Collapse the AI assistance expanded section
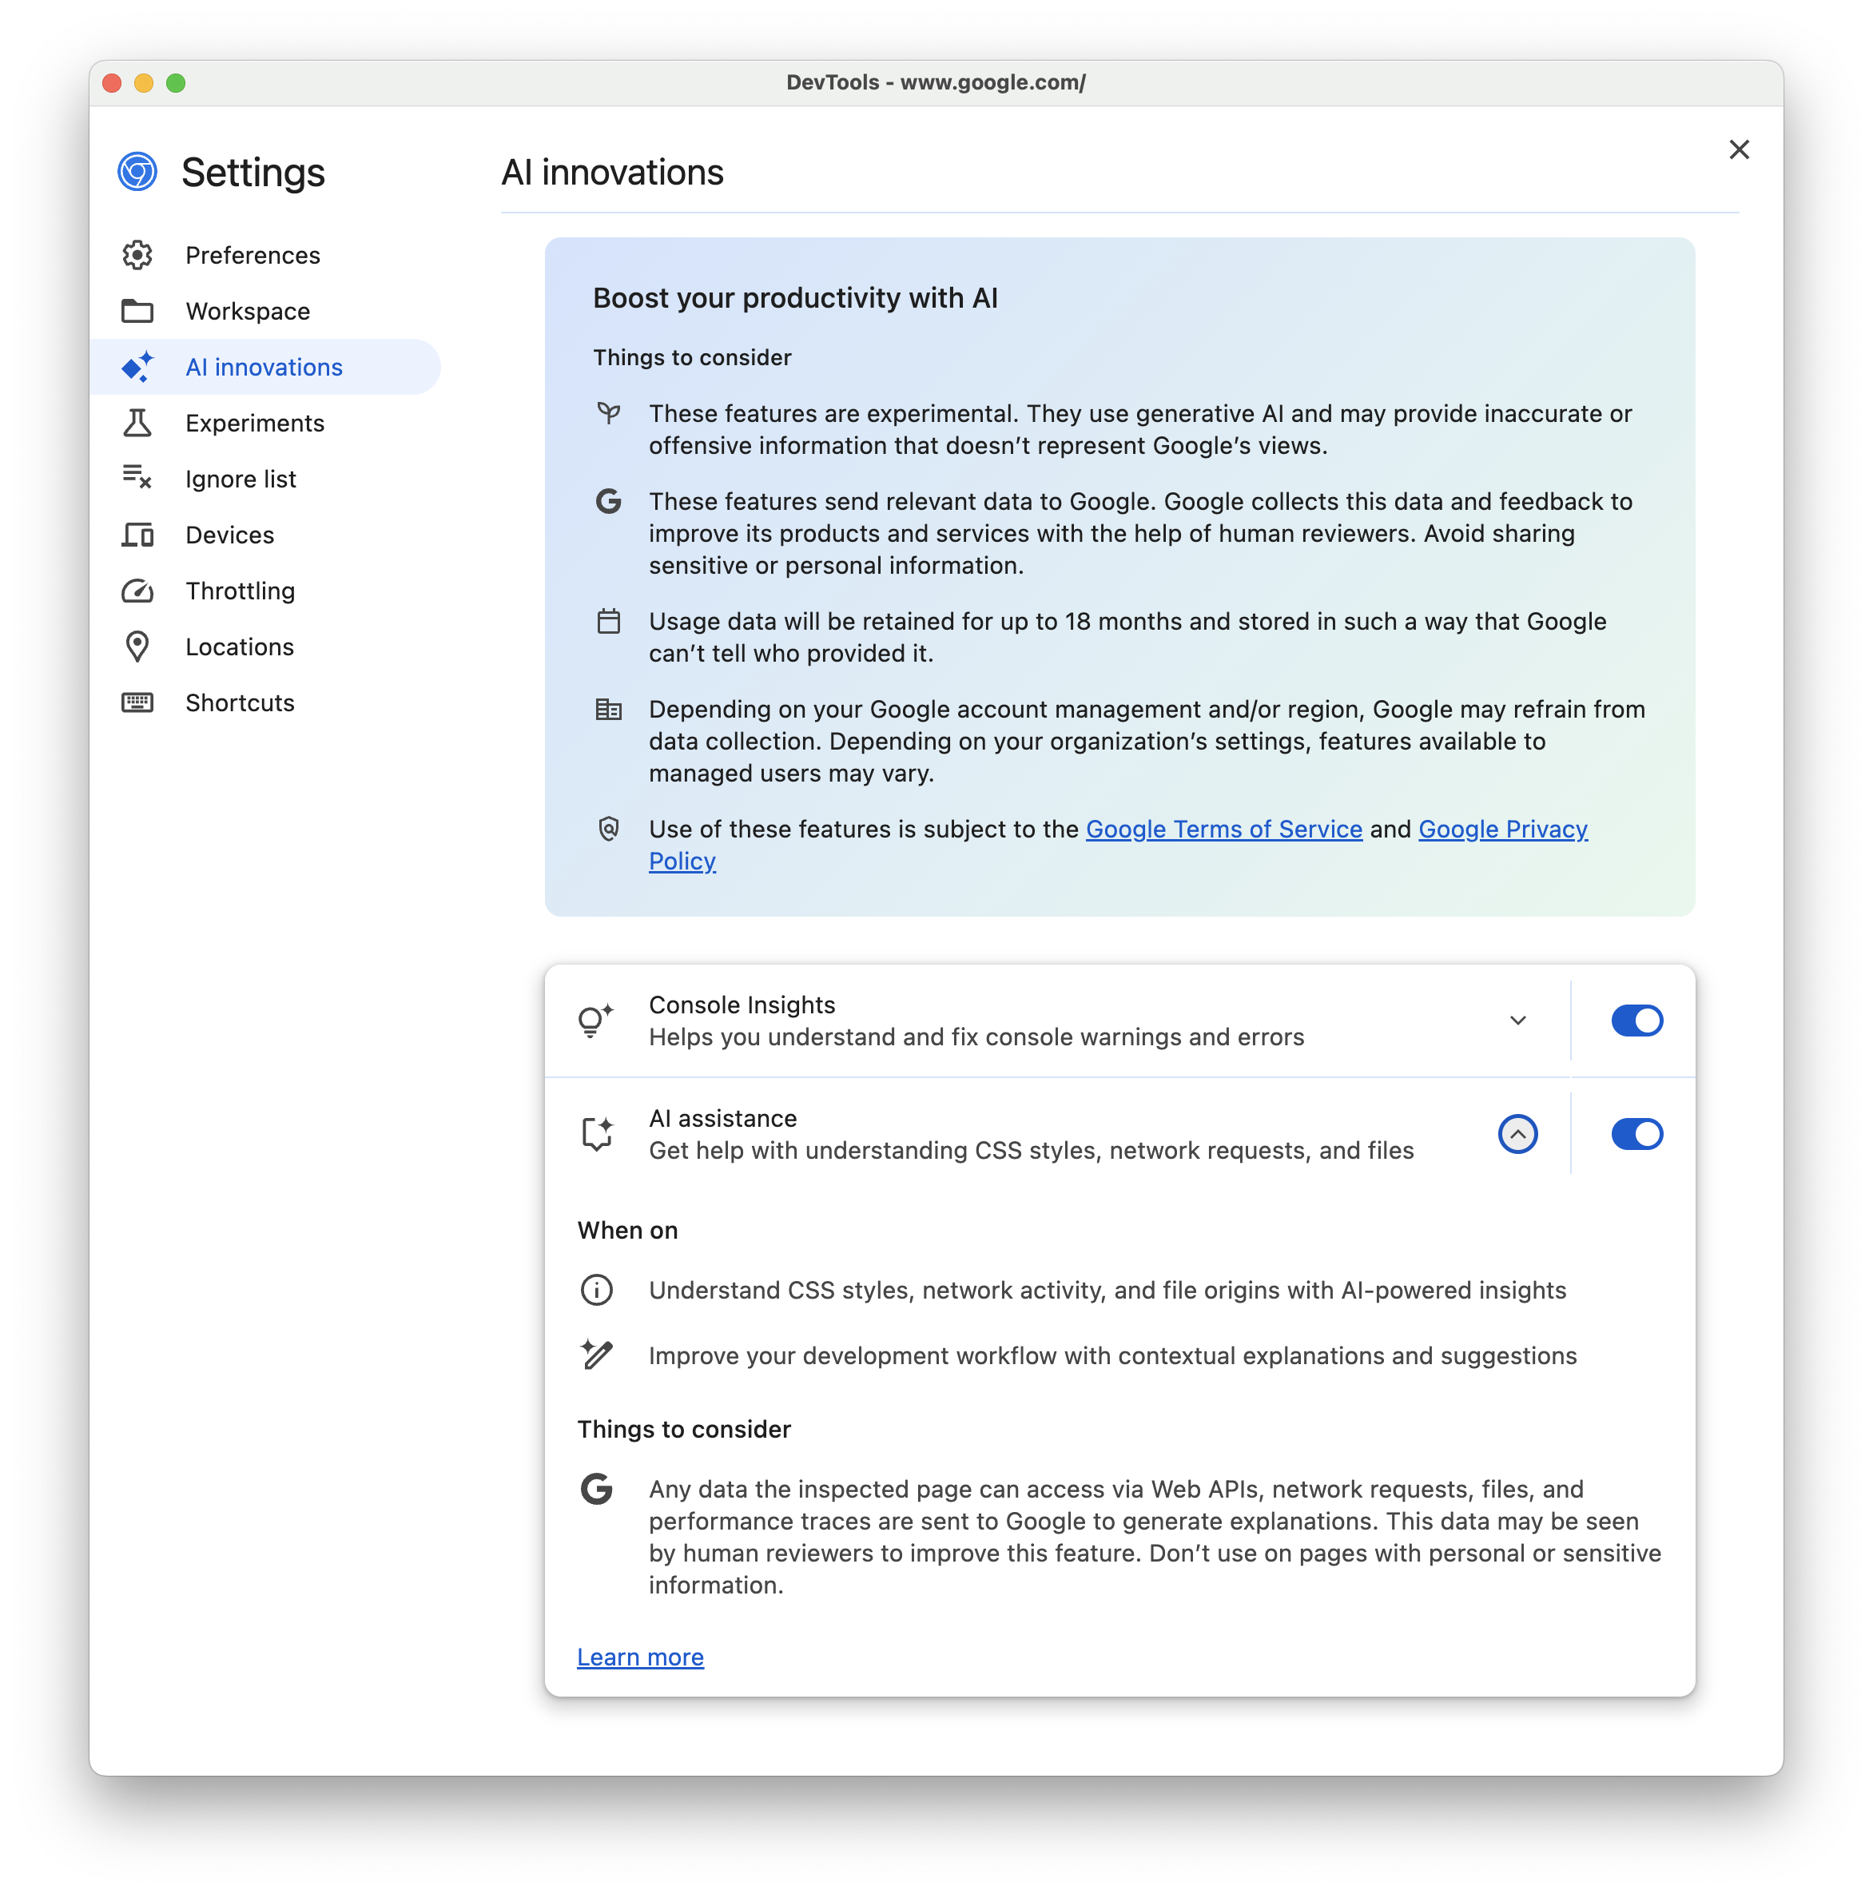 [x=1517, y=1132]
